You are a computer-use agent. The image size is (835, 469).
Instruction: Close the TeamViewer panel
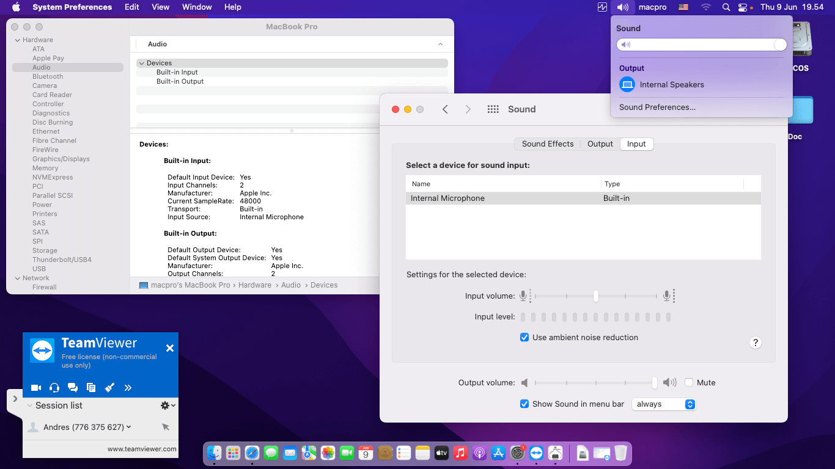click(x=170, y=348)
